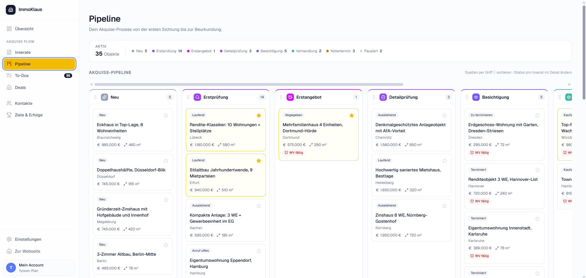Go to Inserate in the sidebar
586x278 pixels.
39,52
